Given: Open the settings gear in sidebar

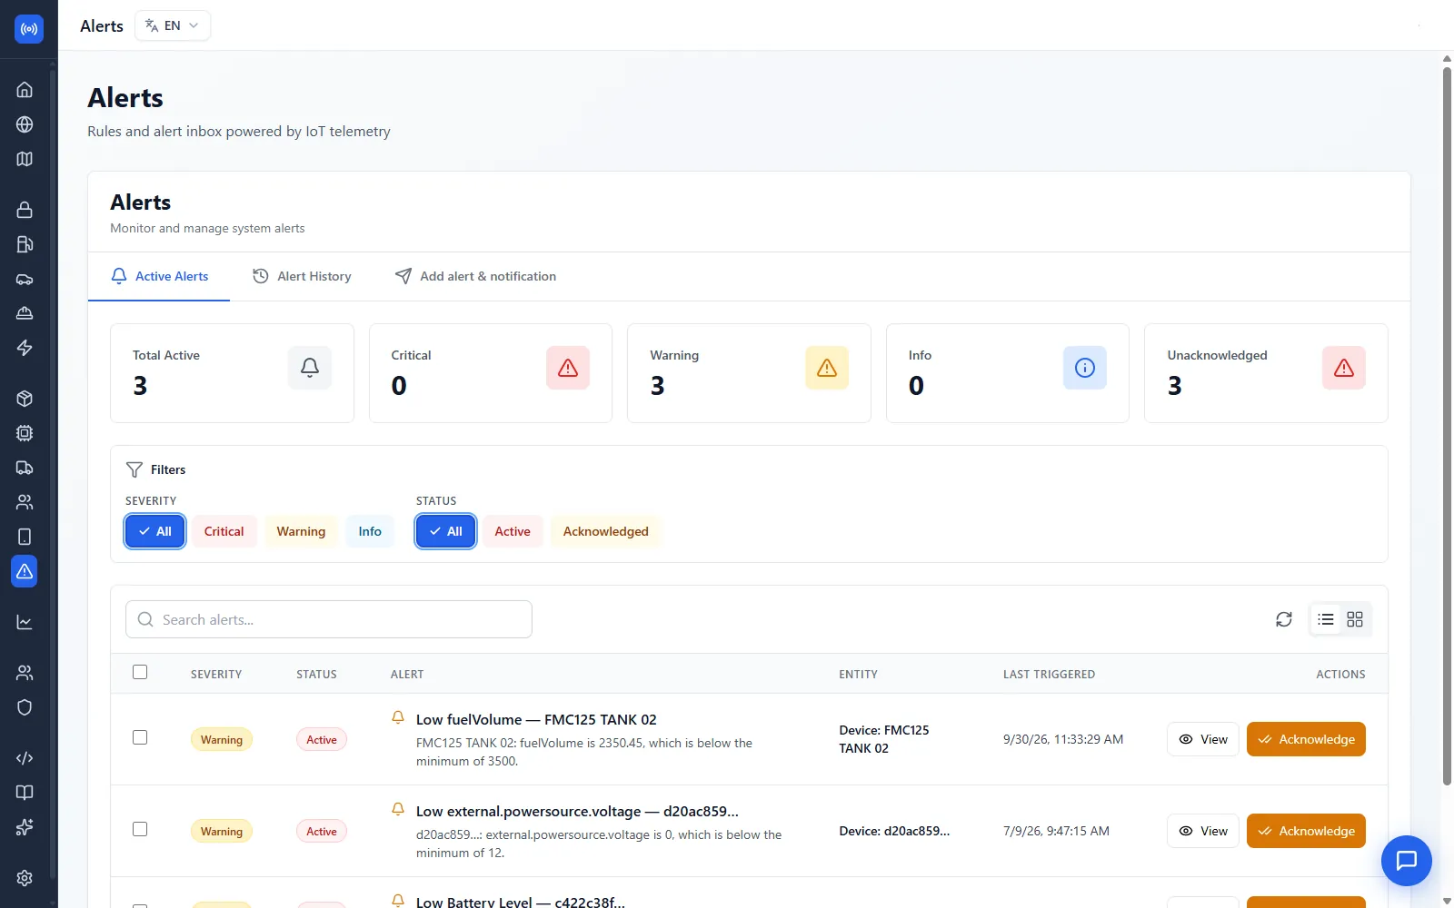Looking at the screenshot, I should [25, 878].
